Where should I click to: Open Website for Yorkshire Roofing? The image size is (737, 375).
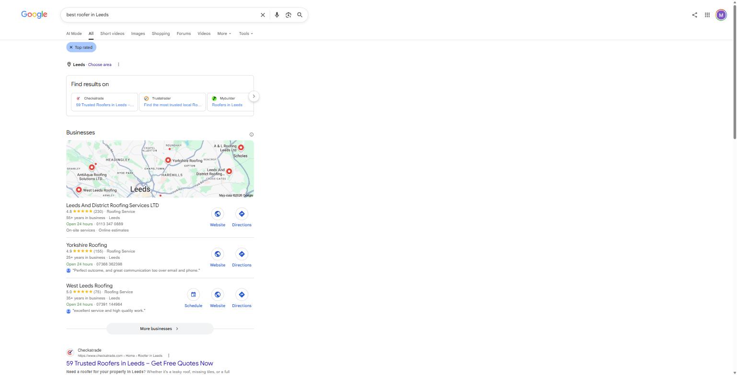[218, 258]
